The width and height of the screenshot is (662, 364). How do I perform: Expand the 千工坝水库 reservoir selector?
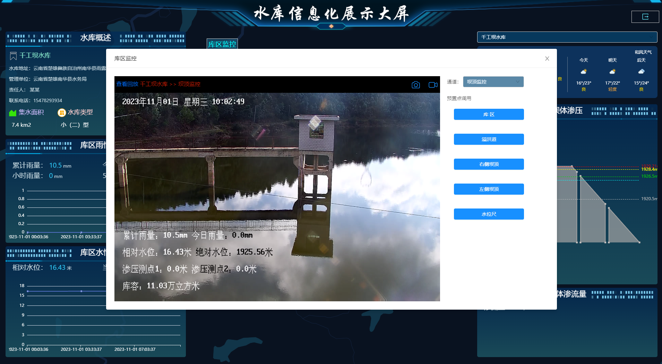pyautogui.click(x=567, y=37)
